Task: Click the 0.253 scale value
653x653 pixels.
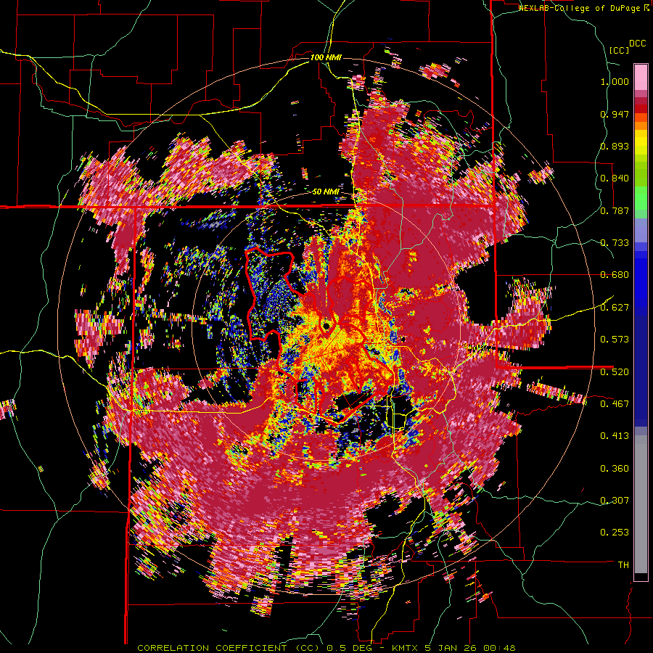Action: pos(615,533)
